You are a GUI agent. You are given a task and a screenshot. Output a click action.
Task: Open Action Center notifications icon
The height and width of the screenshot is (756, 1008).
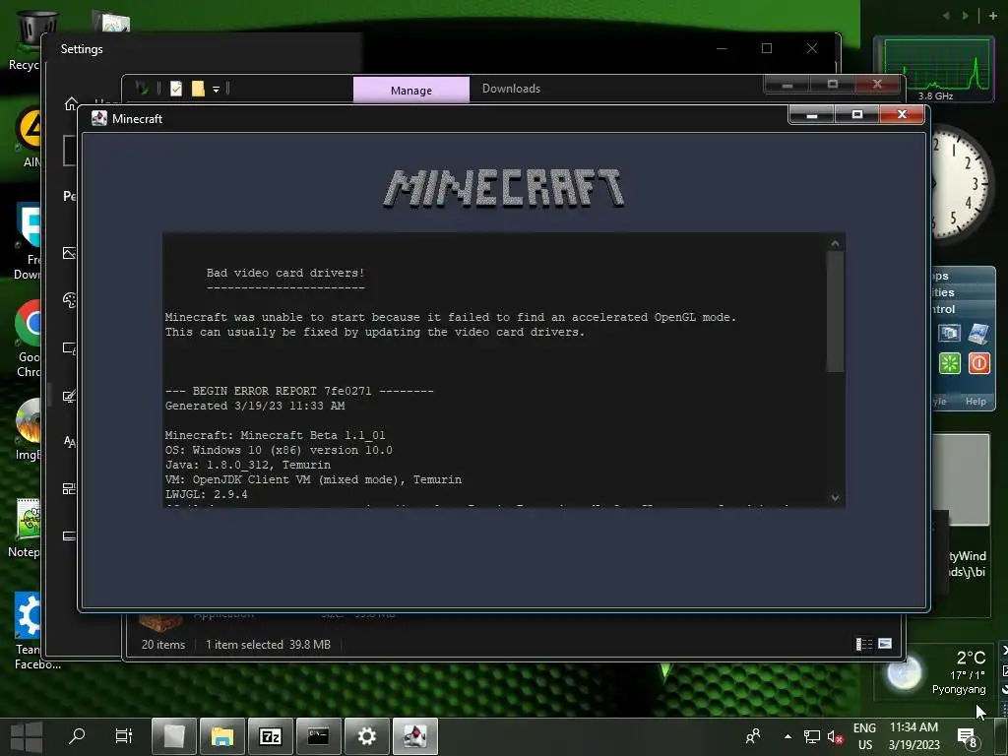pyautogui.click(x=967, y=736)
